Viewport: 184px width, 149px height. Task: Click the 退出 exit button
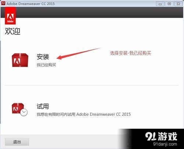click(x=17, y=142)
